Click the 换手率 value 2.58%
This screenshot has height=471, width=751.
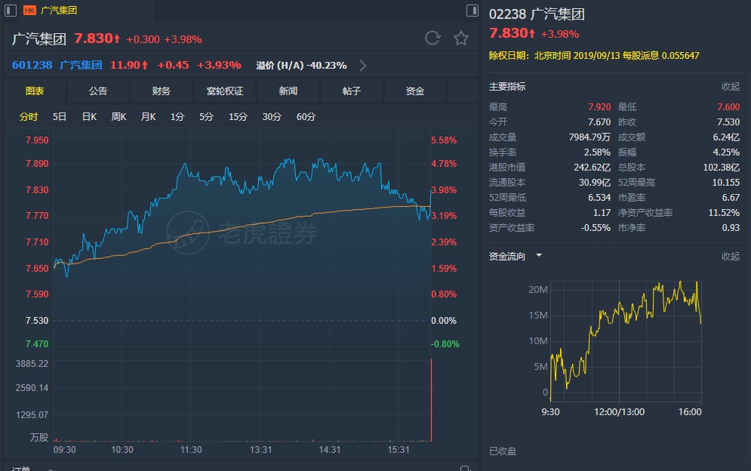point(597,152)
